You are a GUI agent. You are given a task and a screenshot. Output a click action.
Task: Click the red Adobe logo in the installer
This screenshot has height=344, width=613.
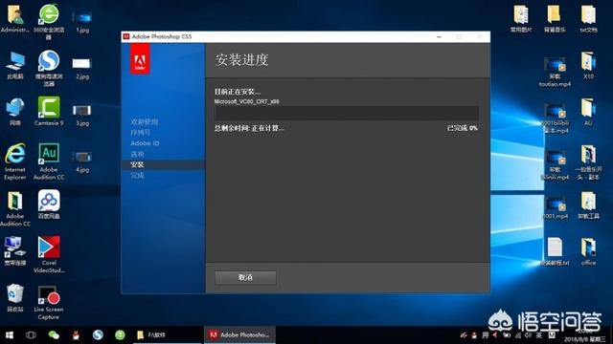coord(140,59)
